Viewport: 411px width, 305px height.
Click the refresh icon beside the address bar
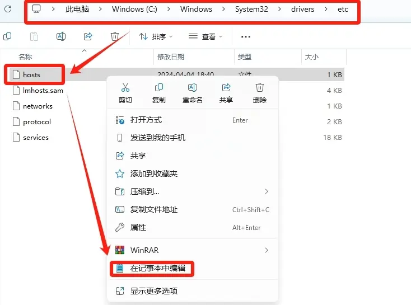pos(8,9)
